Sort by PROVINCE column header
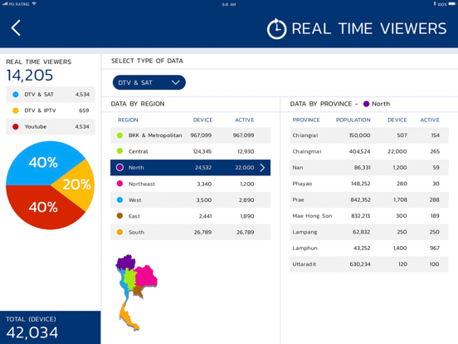This screenshot has height=344, width=458. tap(306, 120)
